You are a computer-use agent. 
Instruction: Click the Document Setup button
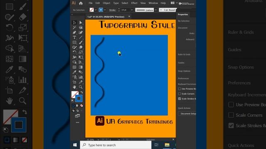188,114
